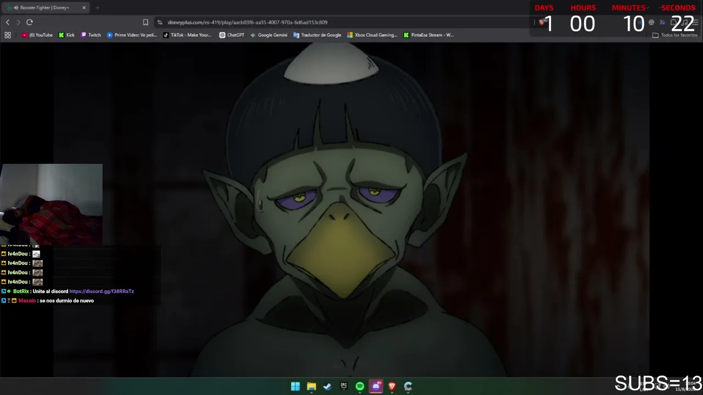
Task: Open Brave browser from the taskbar
Action: [392, 386]
